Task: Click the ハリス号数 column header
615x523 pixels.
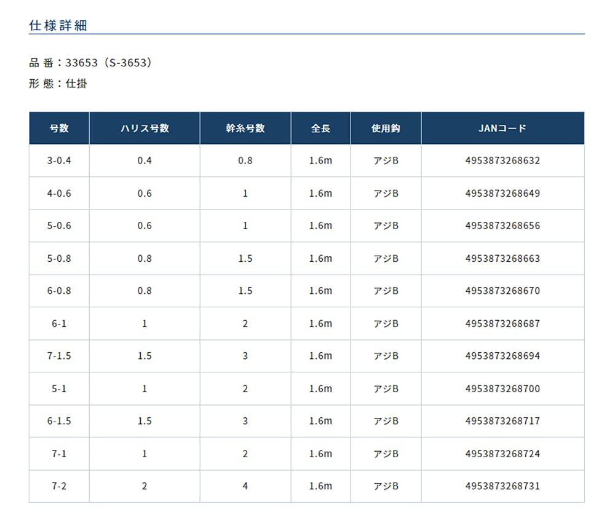Action: [x=145, y=128]
